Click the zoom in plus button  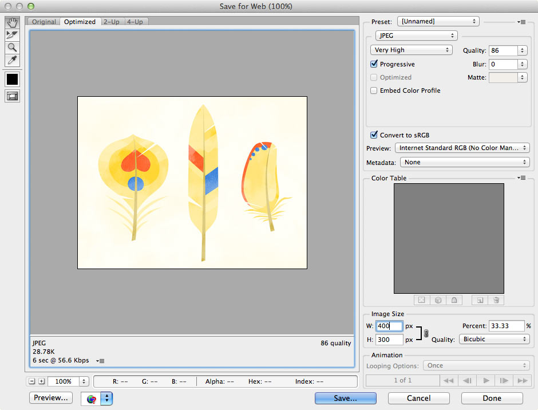point(42,381)
